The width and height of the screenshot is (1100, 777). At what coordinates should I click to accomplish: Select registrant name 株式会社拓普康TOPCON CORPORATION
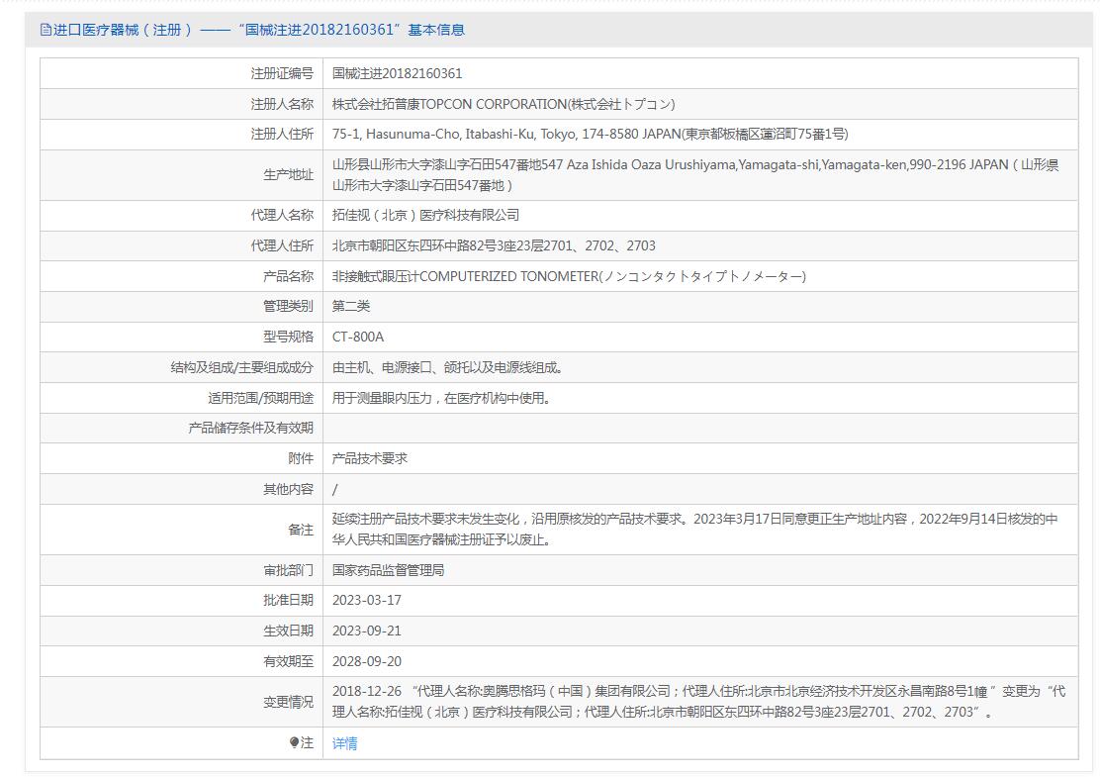click(504, 104)
